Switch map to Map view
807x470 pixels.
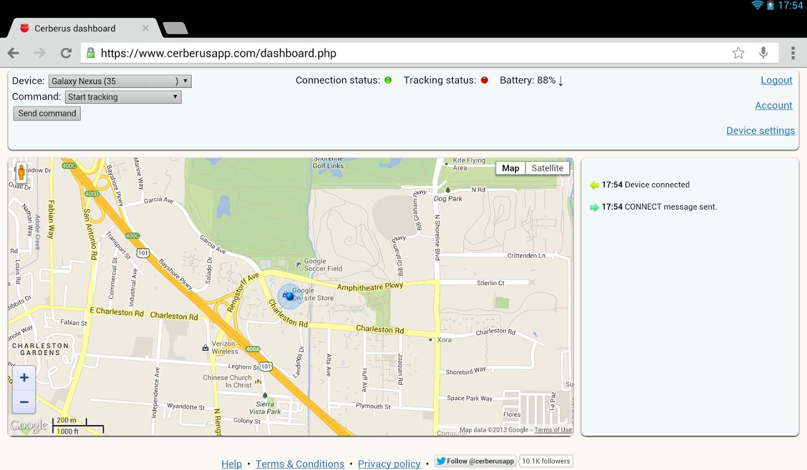[511, 168]
